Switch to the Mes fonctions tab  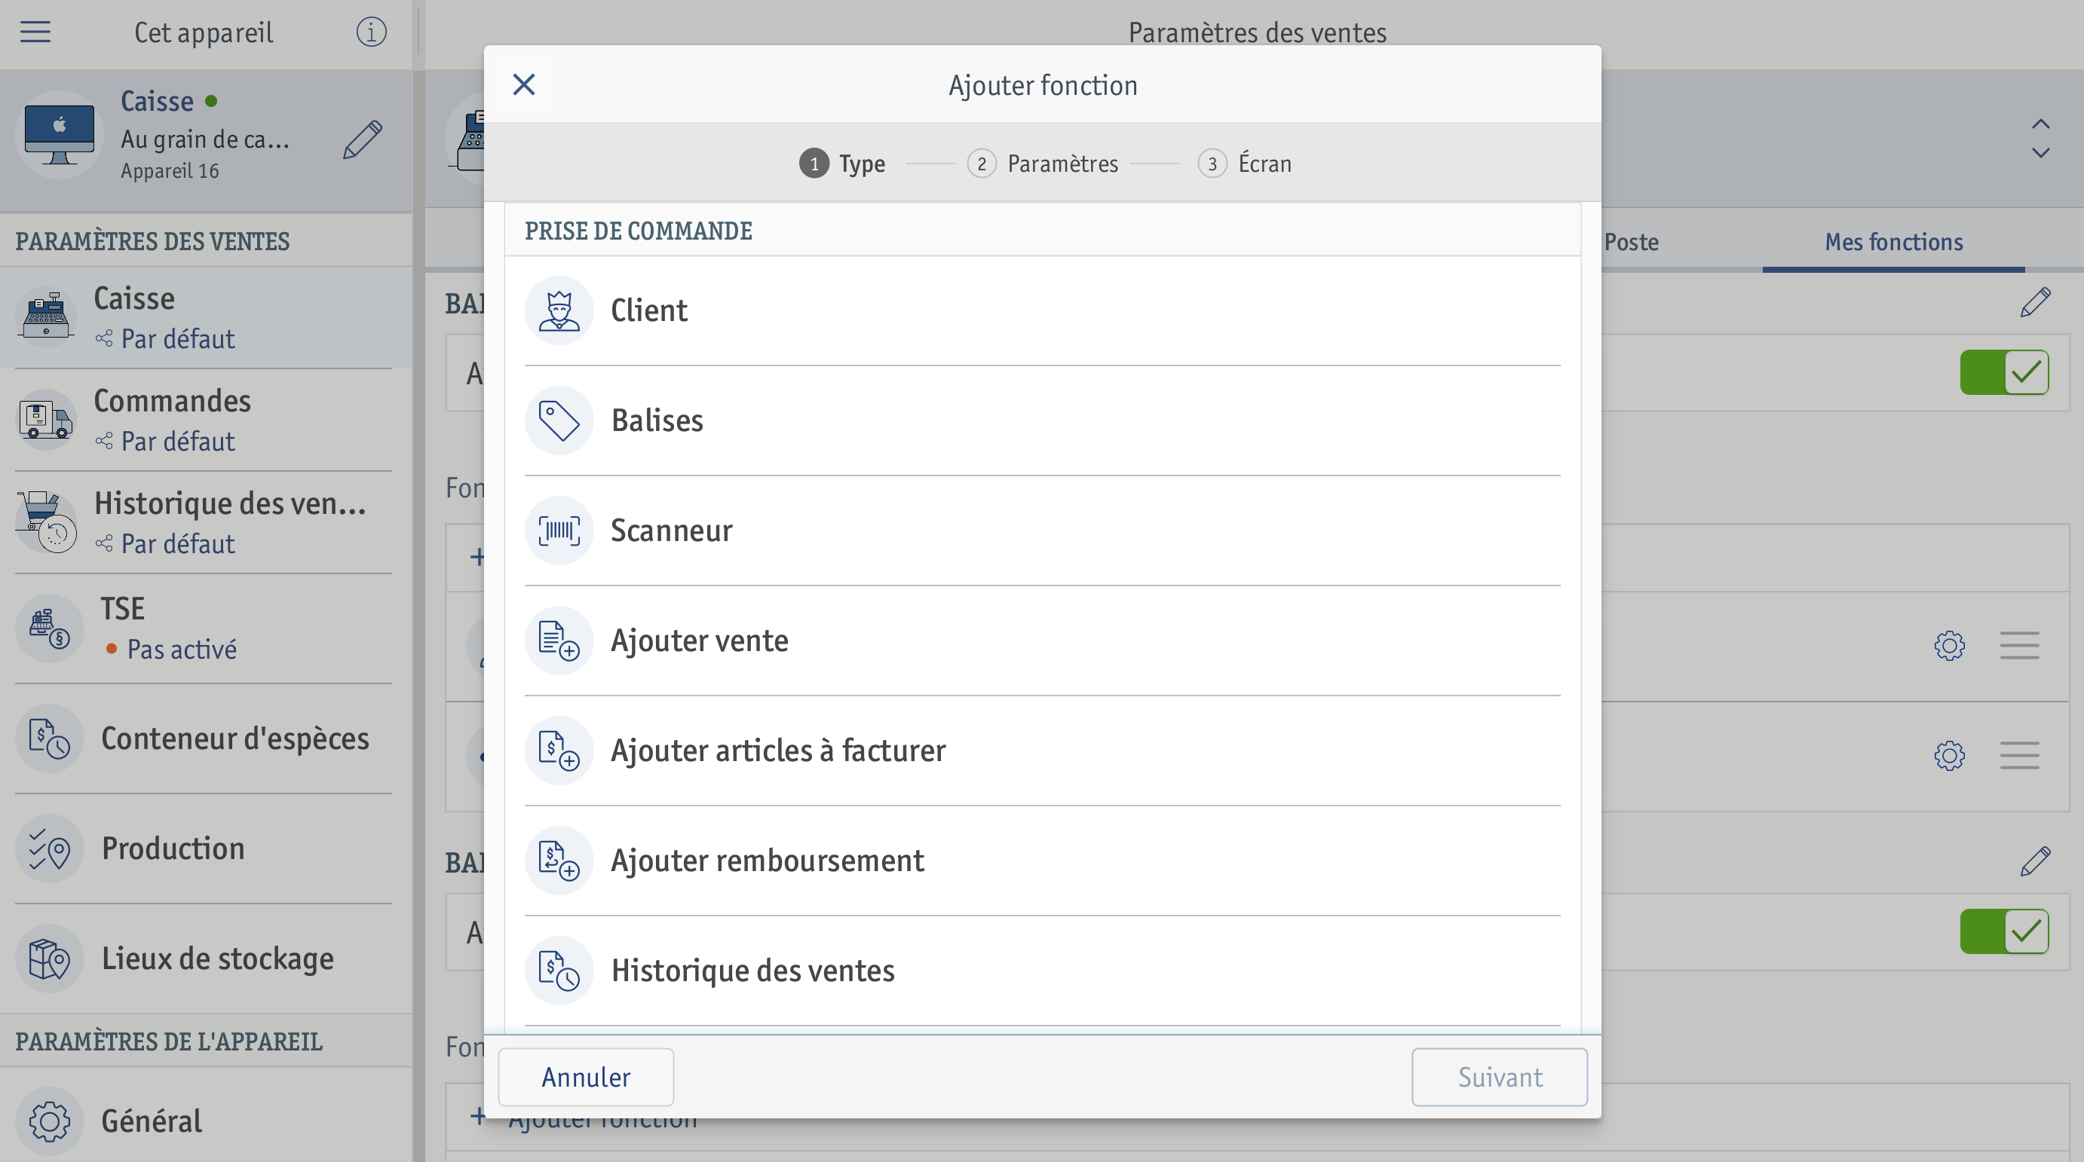click(1893, 242)
